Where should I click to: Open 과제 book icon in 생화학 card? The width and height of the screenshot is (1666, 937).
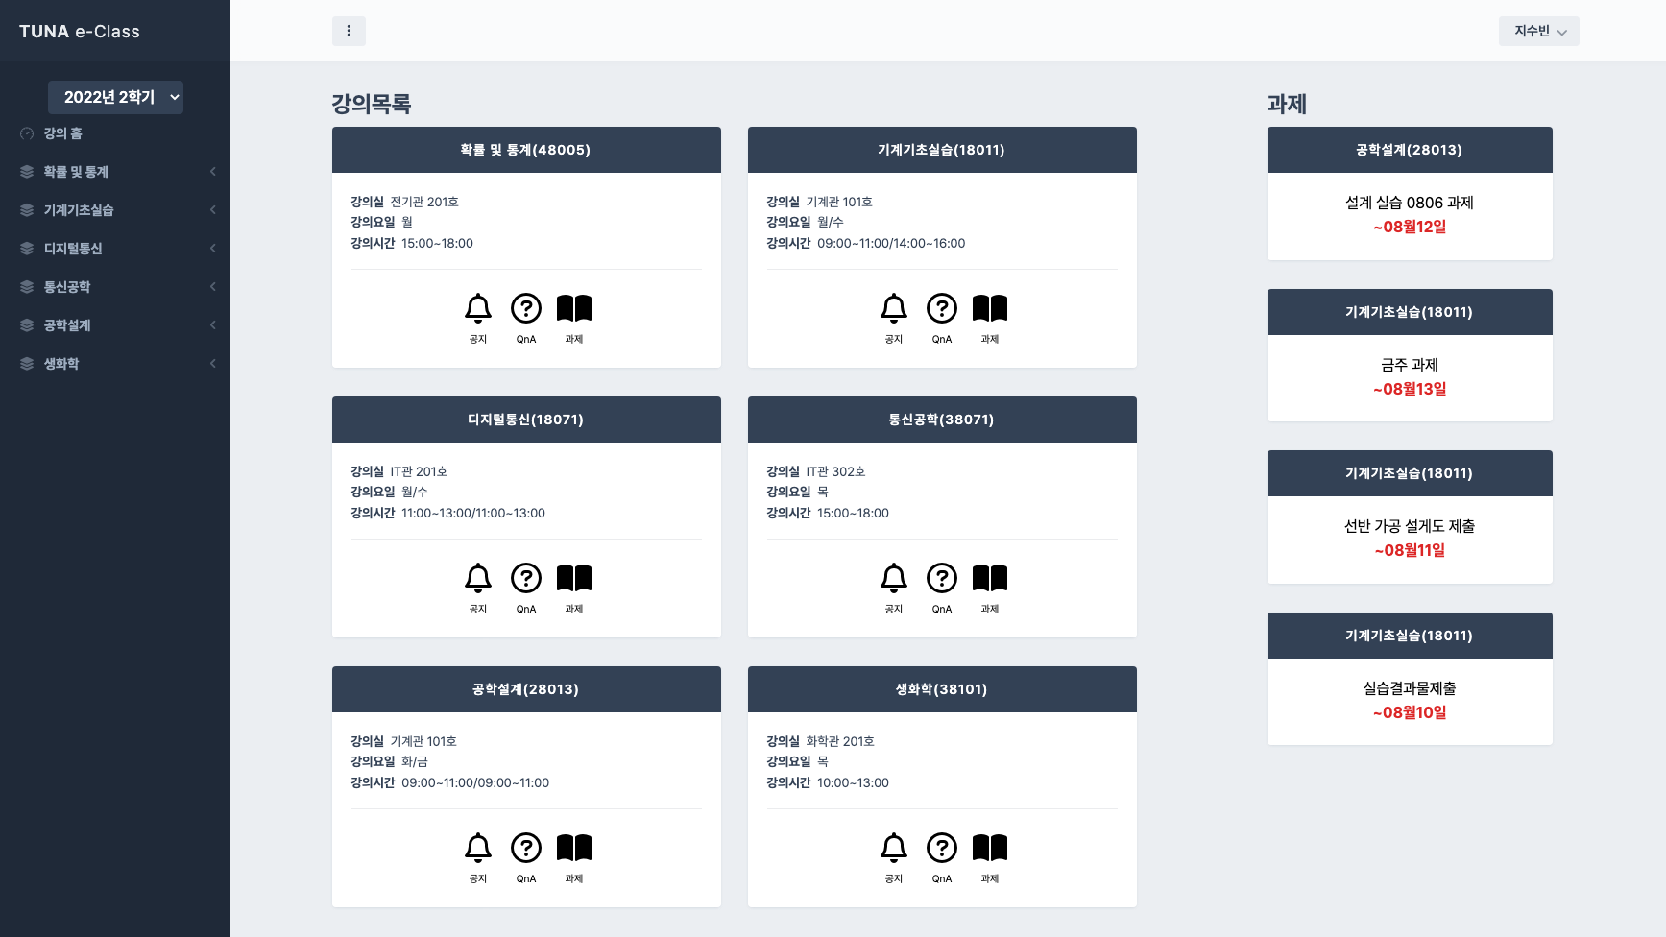(x=990, y=848)
